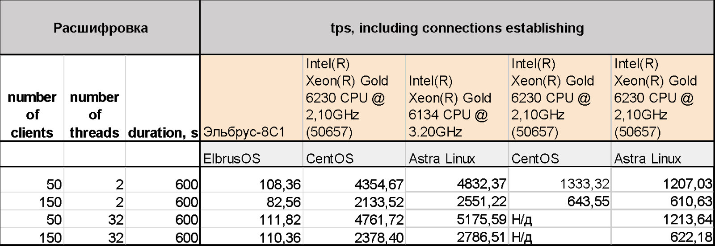Screen dimensions: 715x246
Task: Select the number of threads column header
Action: (x=95, y=98)
